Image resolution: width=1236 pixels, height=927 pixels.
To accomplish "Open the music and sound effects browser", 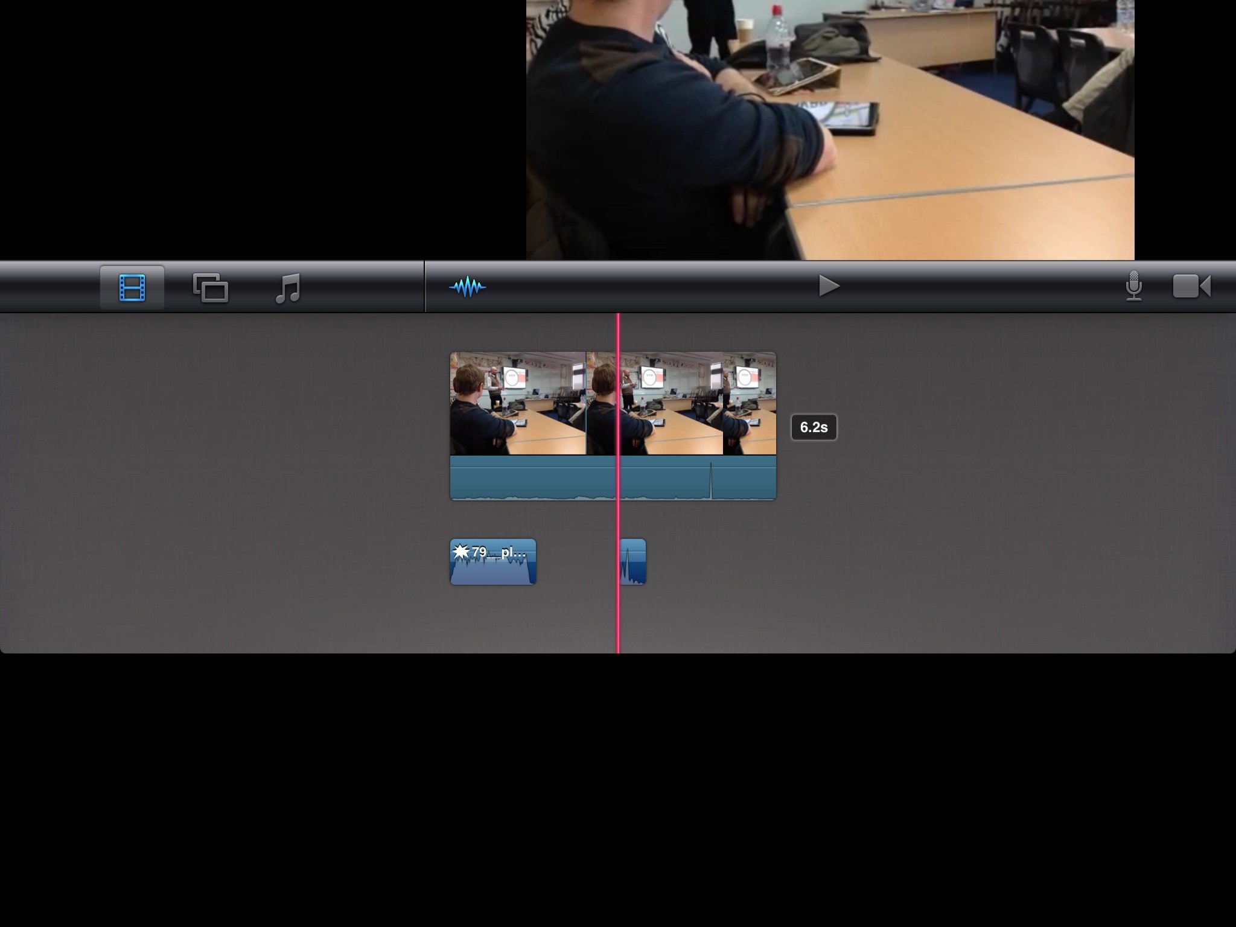I will coord(290,288).
